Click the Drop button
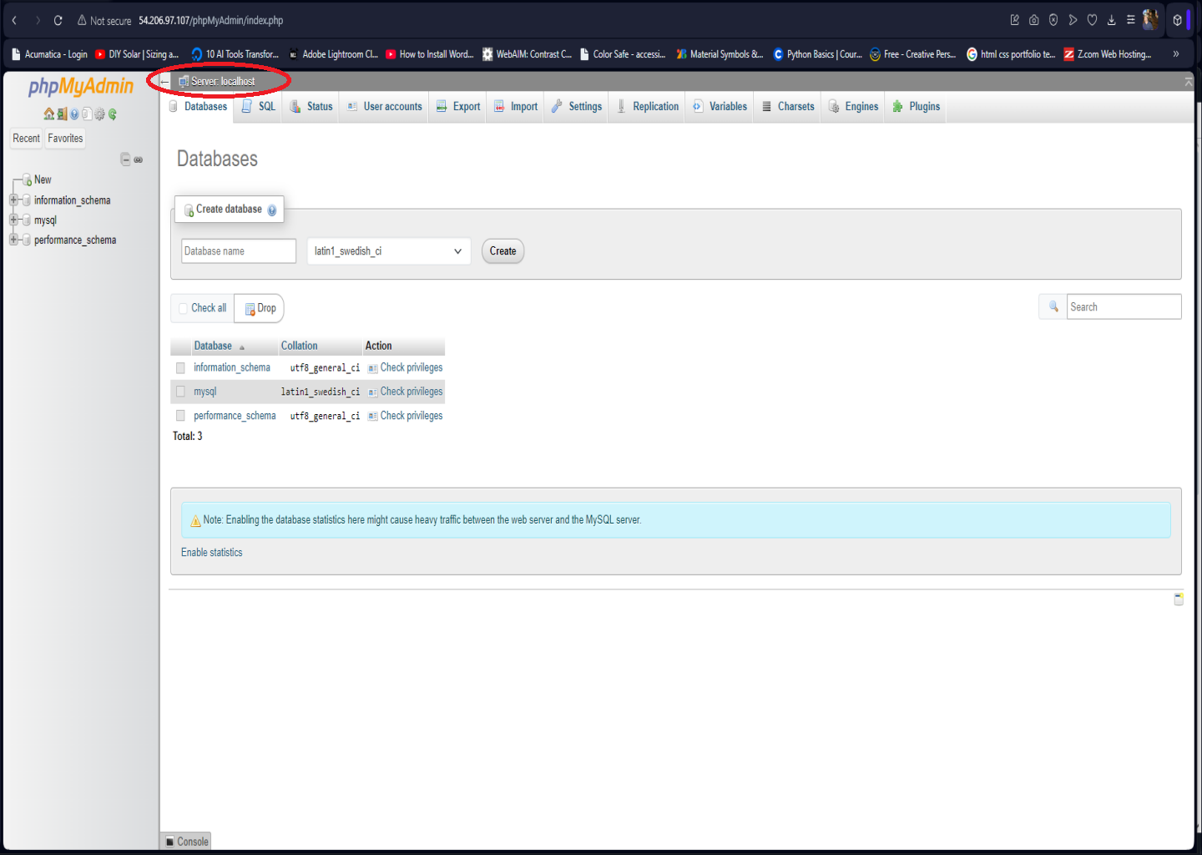 coord(260,308)
